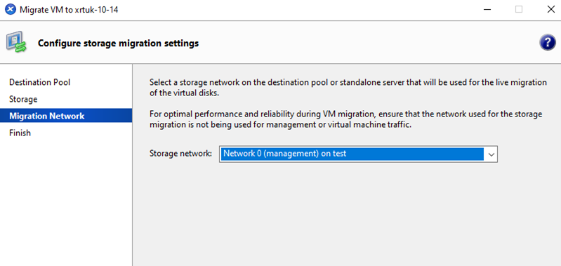Click the 'Storage network:' label
The height and width of the screenshot is (266, 561).
(180, 154)
